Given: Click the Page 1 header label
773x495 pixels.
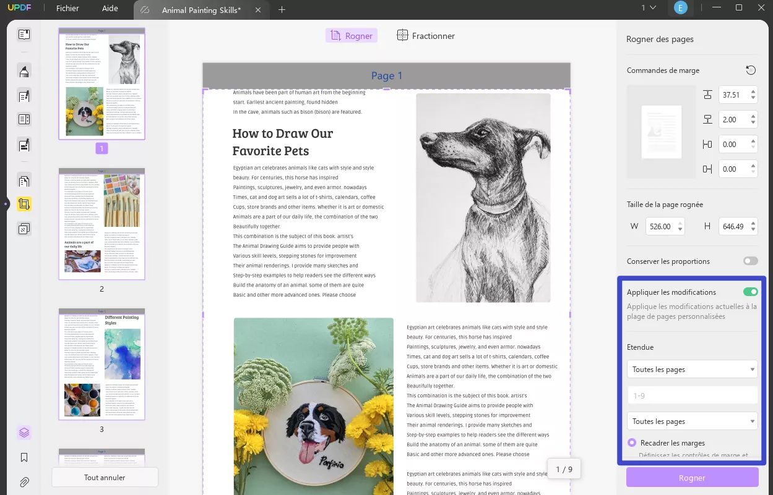Looking at the screenshot, I should coord(387,75).
